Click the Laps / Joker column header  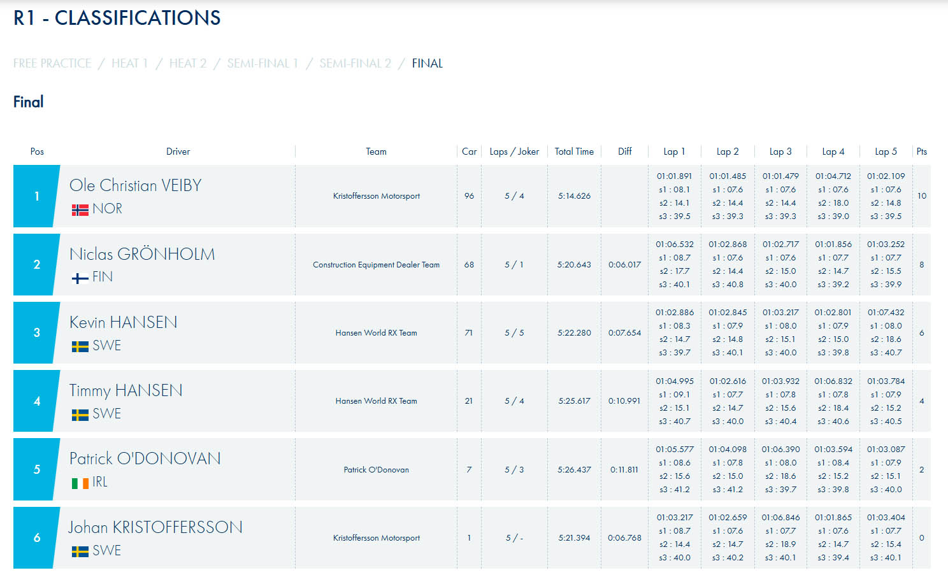(514, 152)
